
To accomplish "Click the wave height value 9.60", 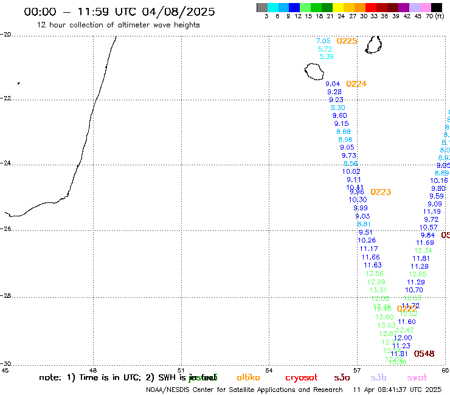I will click(x=340, y=115).
